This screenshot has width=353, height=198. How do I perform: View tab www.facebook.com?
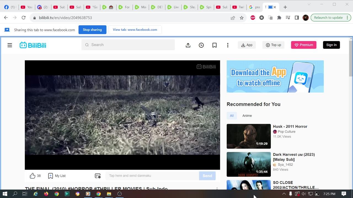(x=135, y=30)
